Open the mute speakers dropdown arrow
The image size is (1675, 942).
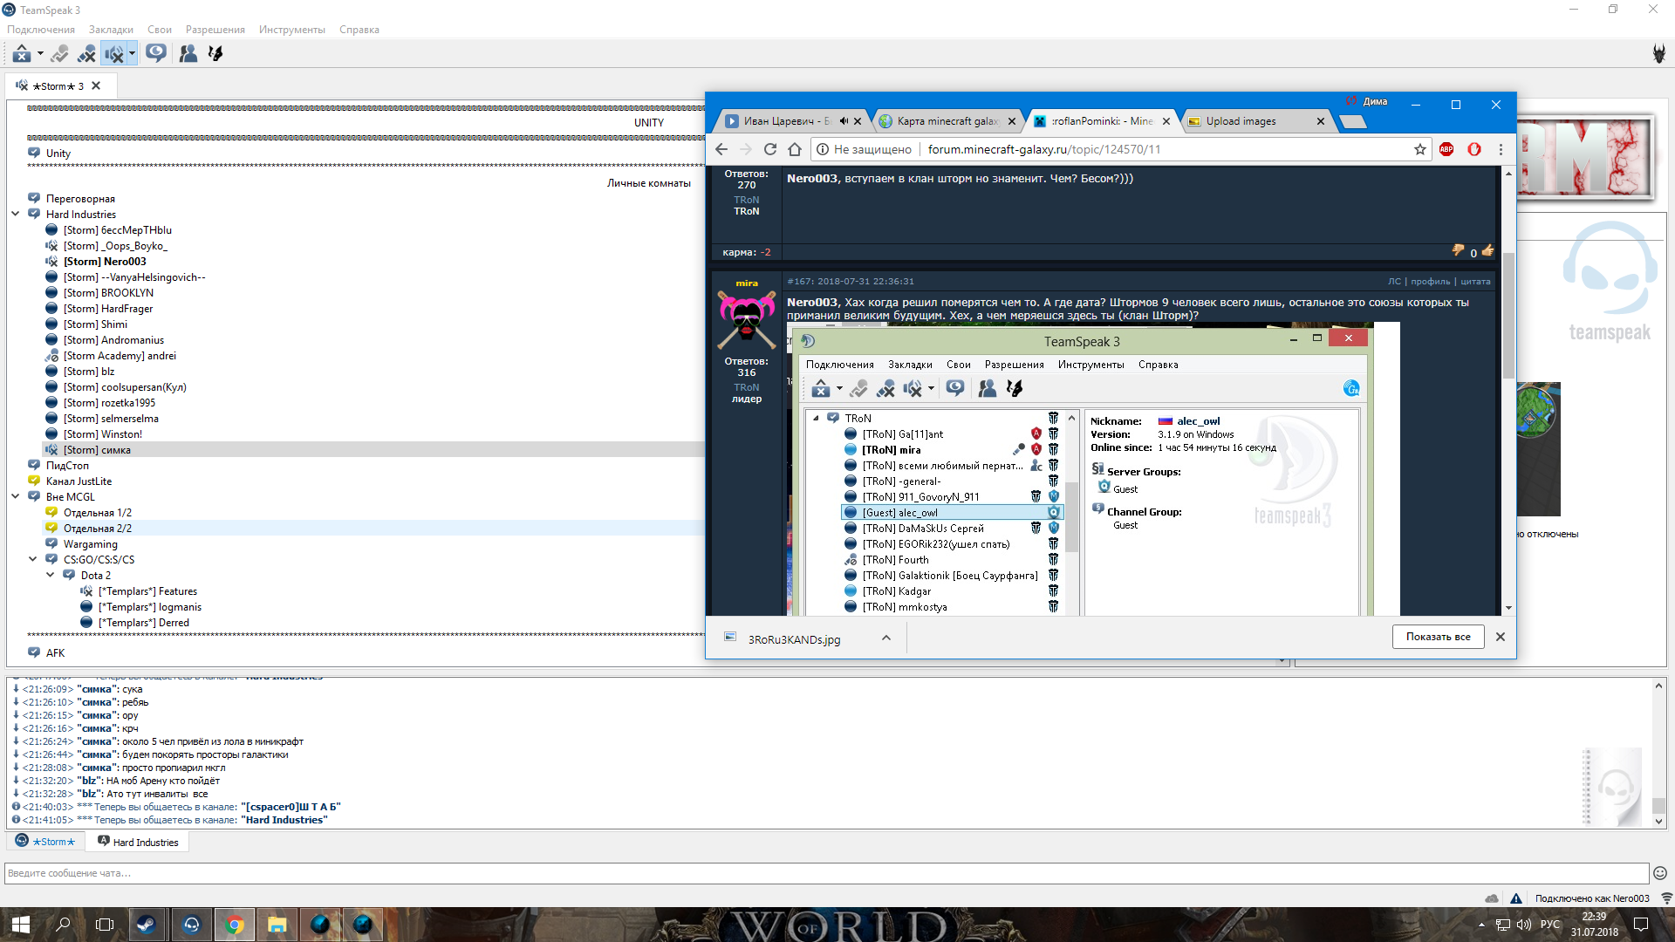click(132, 54)
